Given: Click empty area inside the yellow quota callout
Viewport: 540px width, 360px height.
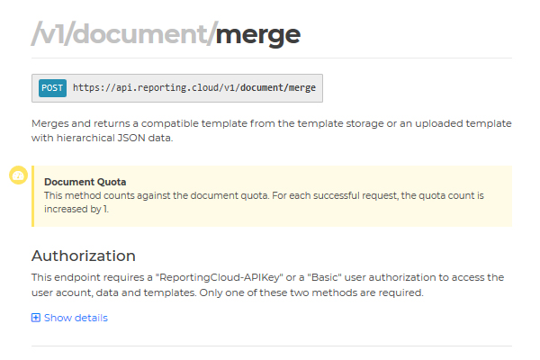Looking at the screenshot, I should tap(345, 213).
